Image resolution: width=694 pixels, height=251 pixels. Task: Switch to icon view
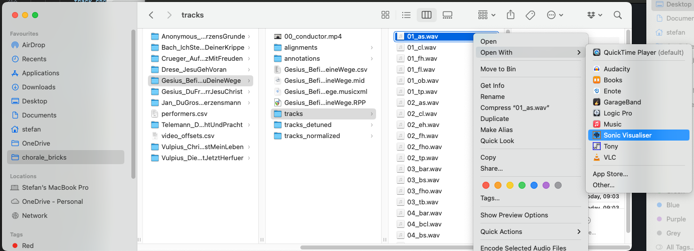click(385, 15)
